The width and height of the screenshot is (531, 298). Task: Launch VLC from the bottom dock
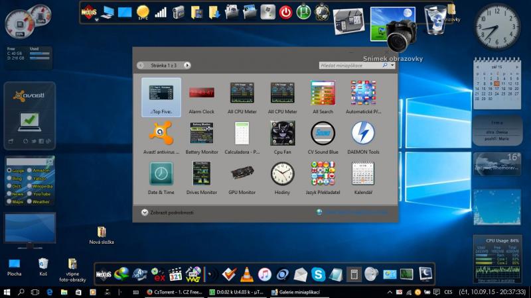tap(246, 274)
